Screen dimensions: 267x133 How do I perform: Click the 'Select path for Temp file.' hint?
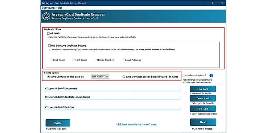pos(203,103)
